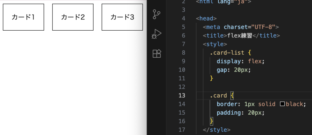Click the 'padding' property on line 15
312x135 pixels.
click(x=229, y=113)
